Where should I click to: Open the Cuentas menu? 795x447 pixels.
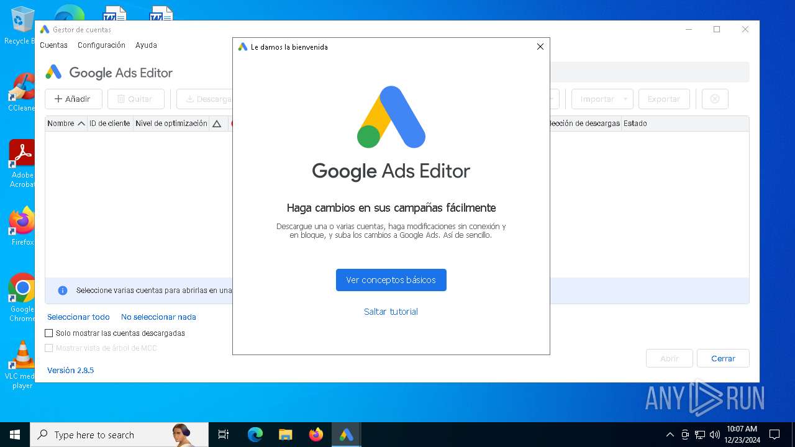pos(53,45)
